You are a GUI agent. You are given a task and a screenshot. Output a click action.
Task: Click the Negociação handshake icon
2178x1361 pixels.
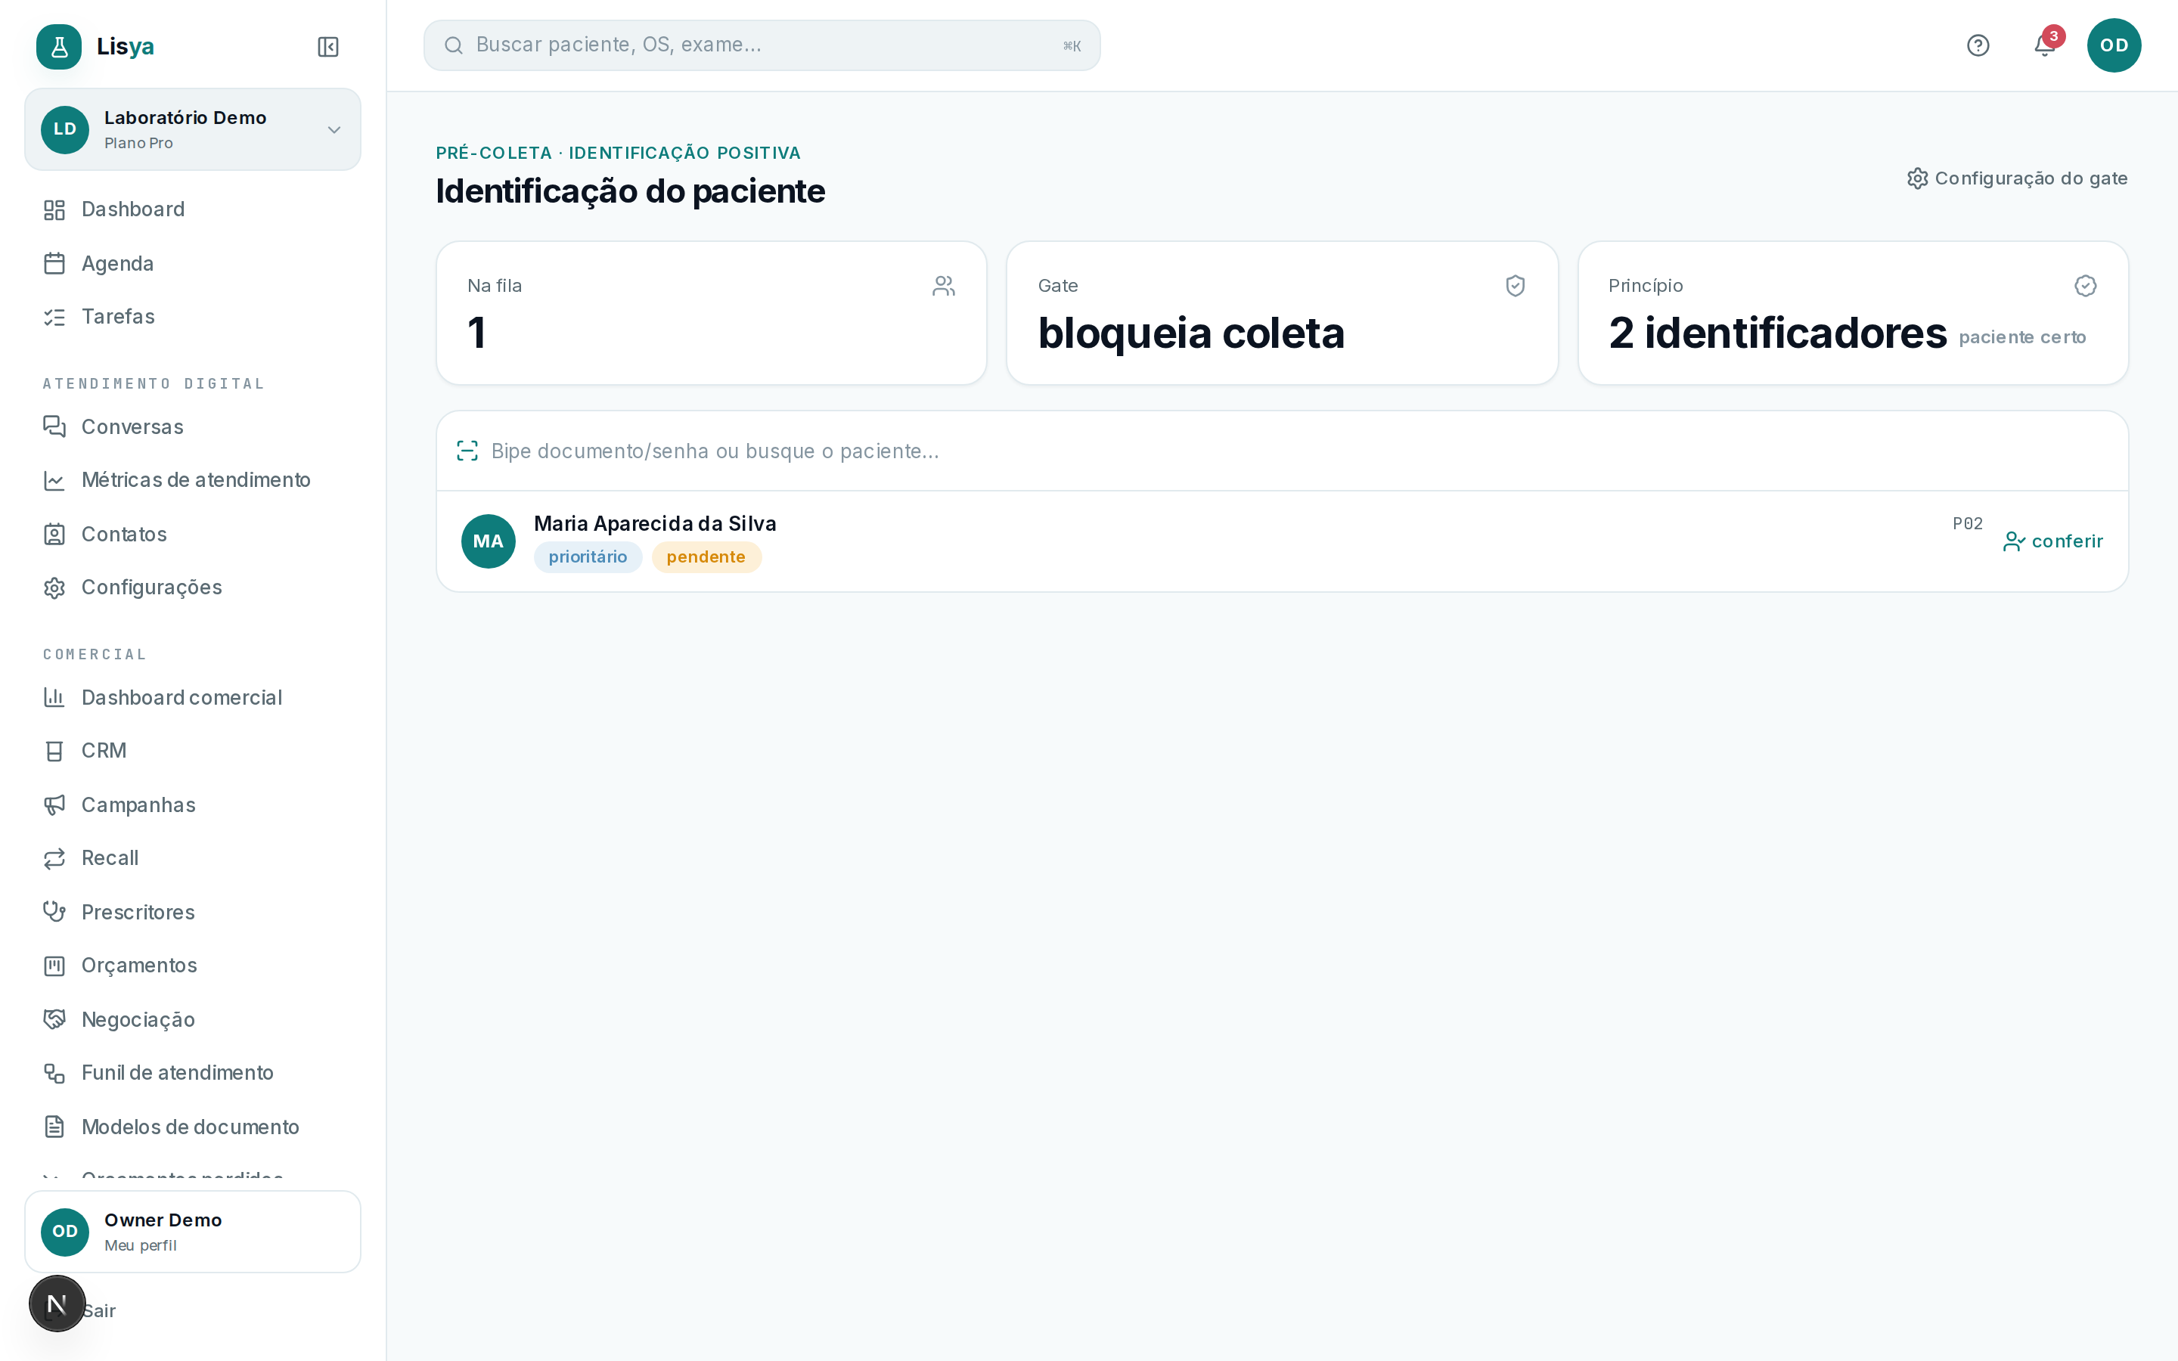pos(54,1019)
